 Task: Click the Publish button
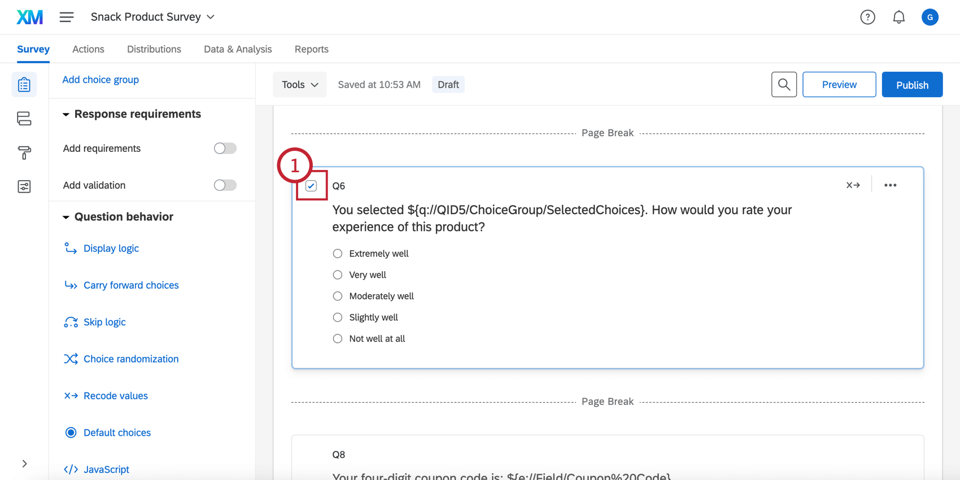coord(911,85)
